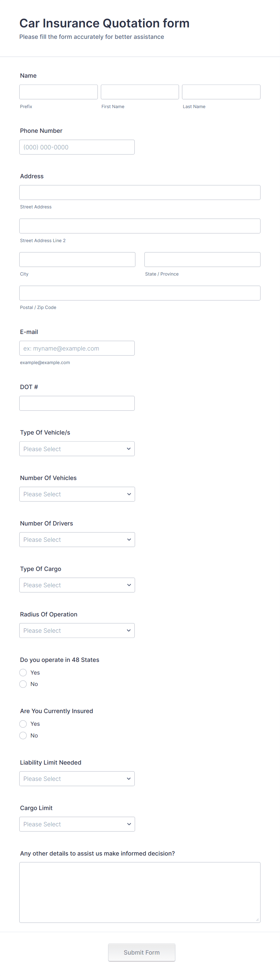Click the Submit Form button
280x976 pixels.
click(141, 952)
